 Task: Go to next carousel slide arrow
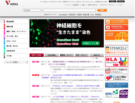[102, 50]
